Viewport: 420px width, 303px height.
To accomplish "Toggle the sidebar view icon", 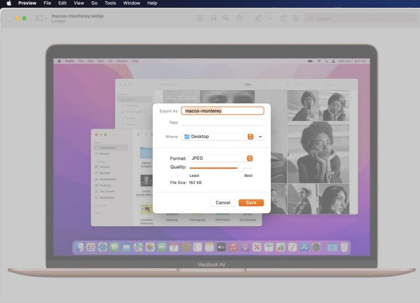I will point(39,18).
